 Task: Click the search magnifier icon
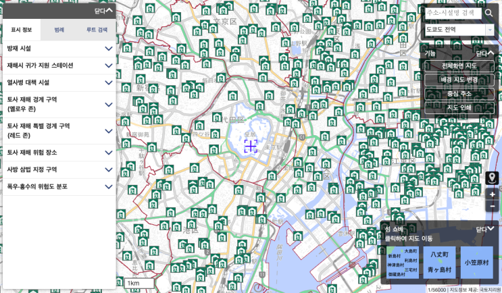(488, 13)
